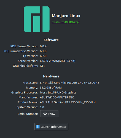The width and height of the screenshot is (121, 138).
Task: Click the Intel Core i5-10300H processor text
Action: 69,83
